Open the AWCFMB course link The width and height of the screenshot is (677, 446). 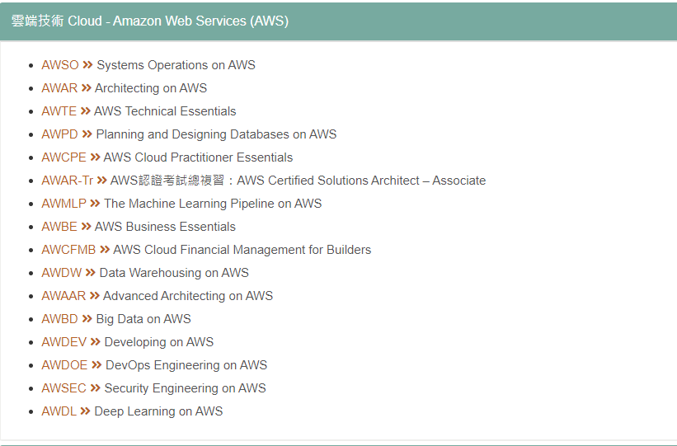click(68, 250)
